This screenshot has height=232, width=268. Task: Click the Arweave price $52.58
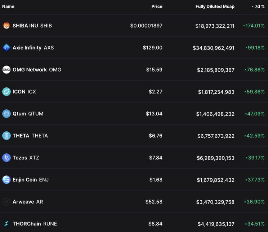click(x=154, y=202)
